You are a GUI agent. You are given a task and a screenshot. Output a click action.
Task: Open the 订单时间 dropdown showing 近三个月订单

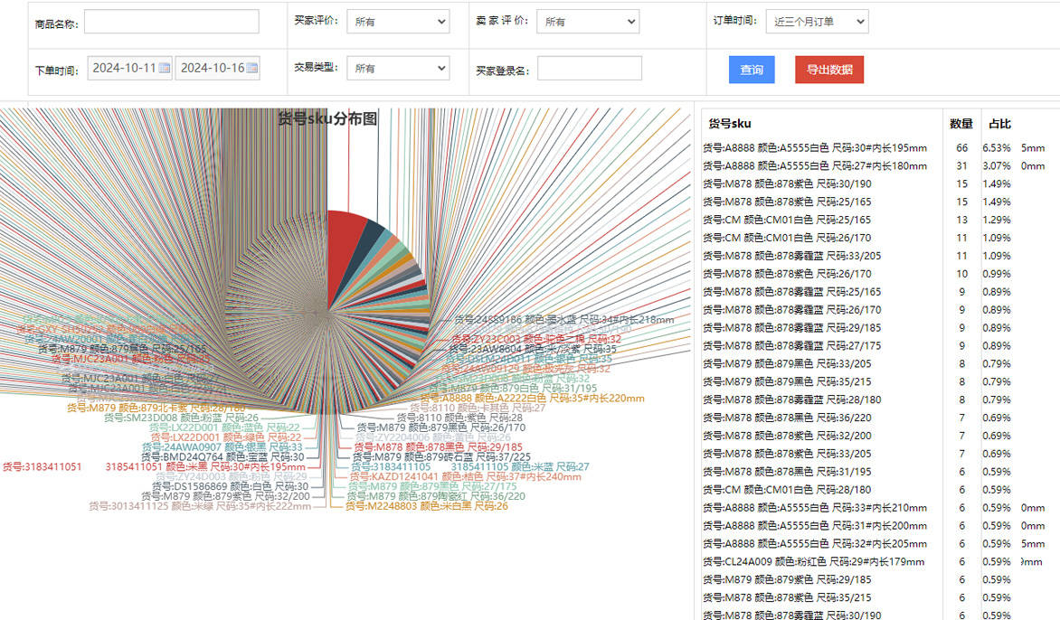(x=817, y=22)
